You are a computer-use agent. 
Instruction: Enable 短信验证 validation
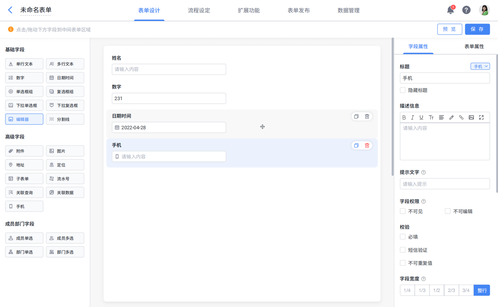pyautogui.click(x=403, y=250)
